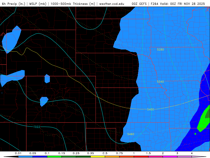Click the violet 3 inch legend swatch

[185, 157]
